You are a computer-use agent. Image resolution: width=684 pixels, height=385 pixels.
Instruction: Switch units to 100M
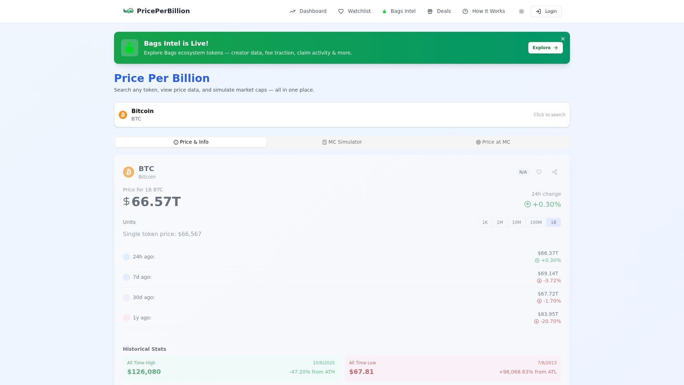(536, 222)
